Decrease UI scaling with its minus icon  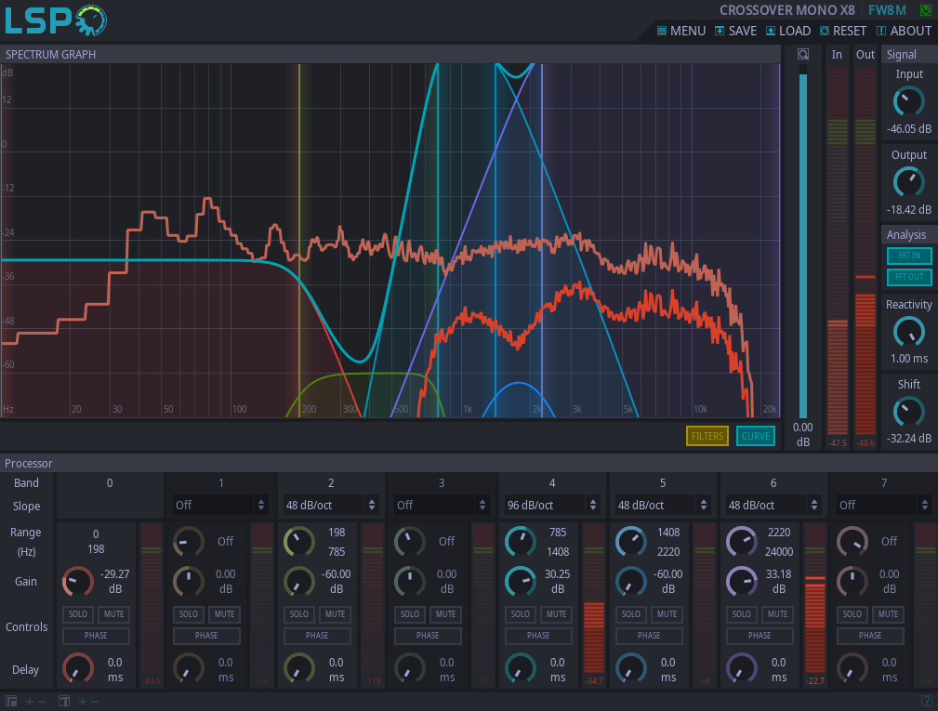pos(42,702)
